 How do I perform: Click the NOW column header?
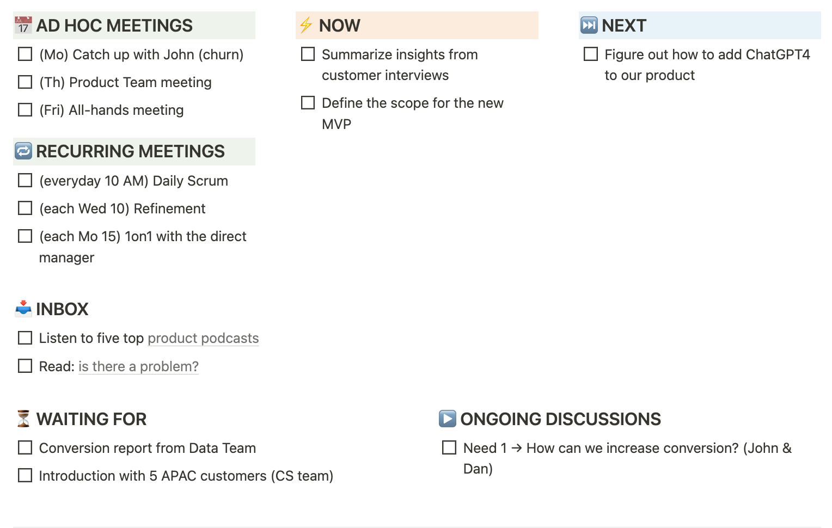340,26
